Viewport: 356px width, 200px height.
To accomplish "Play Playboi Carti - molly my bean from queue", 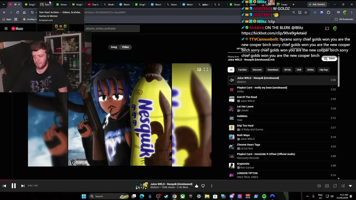I will 282,89.
